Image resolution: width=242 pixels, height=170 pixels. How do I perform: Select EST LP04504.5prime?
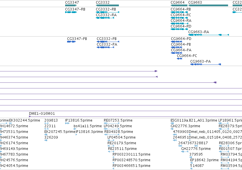point(121,137)
